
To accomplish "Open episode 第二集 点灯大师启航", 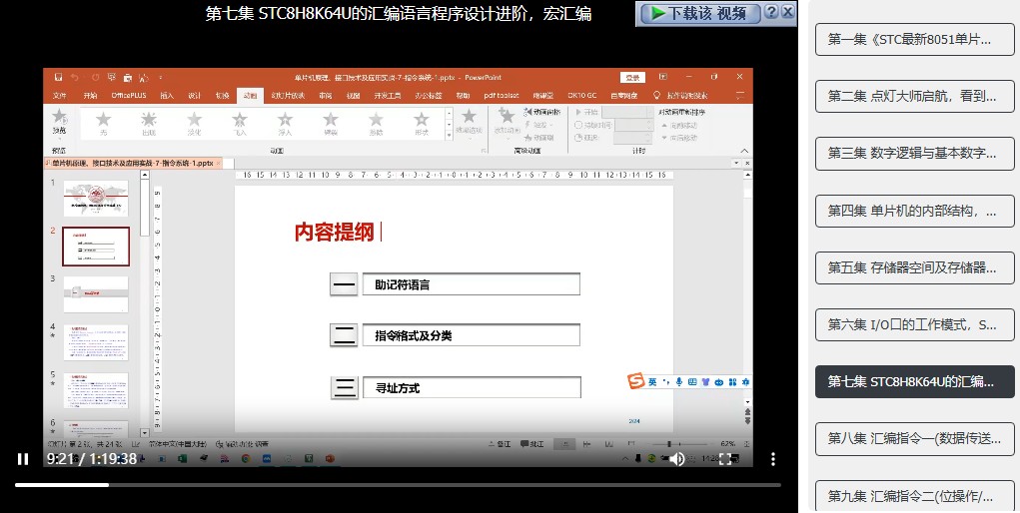I will pos(915,96).
